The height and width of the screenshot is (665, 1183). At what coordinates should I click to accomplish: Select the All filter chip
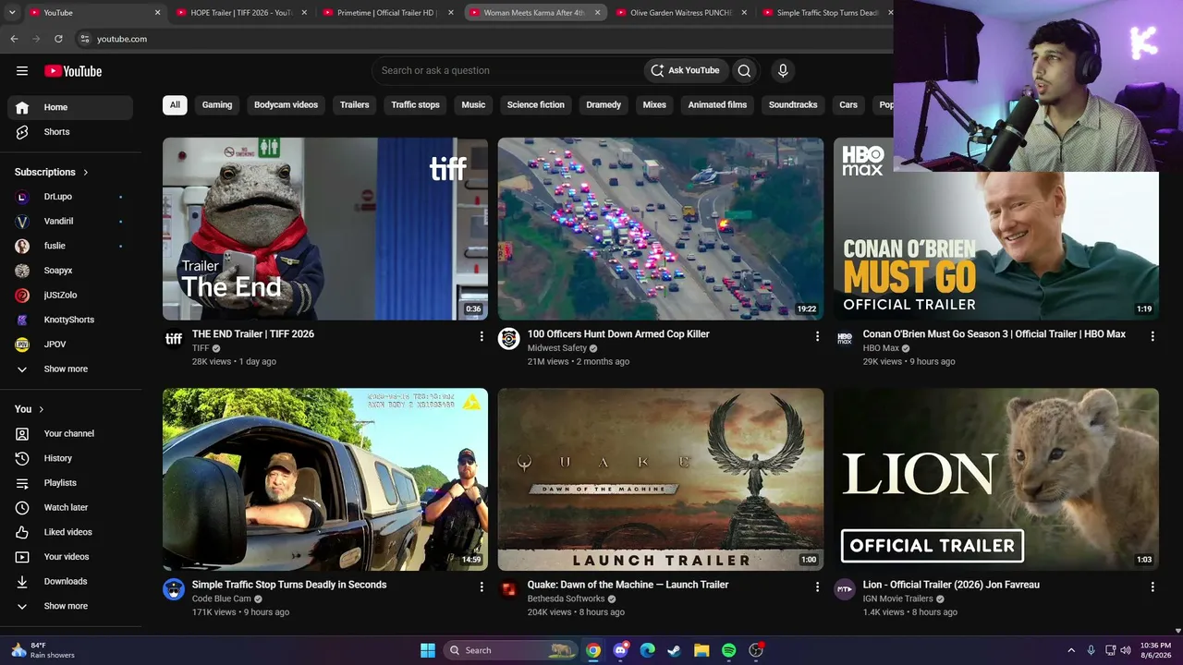click(175, 104)
